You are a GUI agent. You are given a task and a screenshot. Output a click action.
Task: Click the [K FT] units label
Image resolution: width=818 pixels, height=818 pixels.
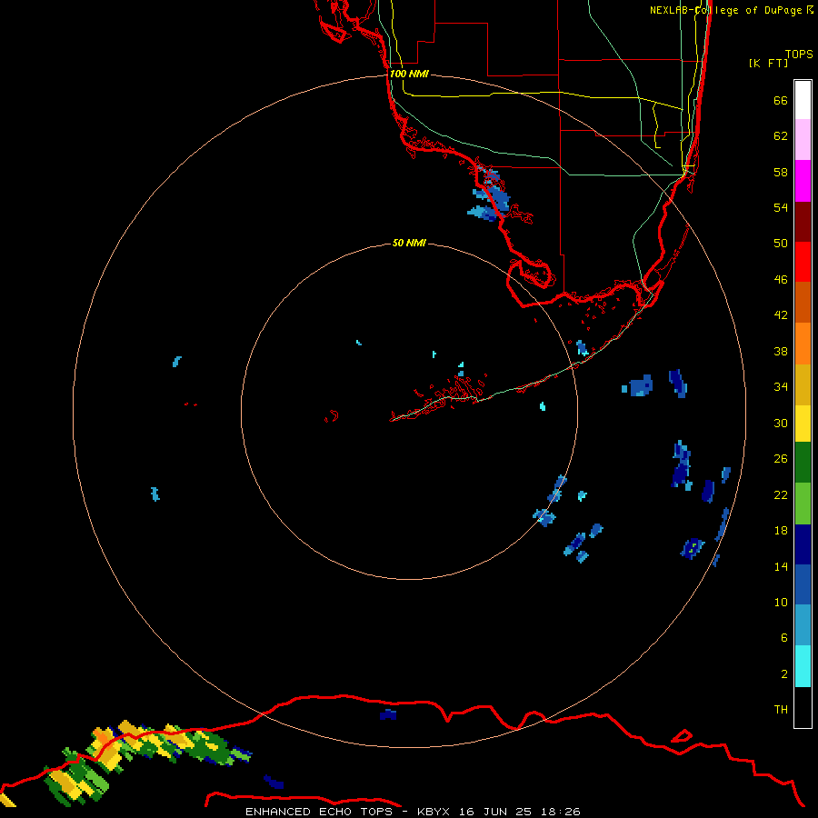(768, 63)
